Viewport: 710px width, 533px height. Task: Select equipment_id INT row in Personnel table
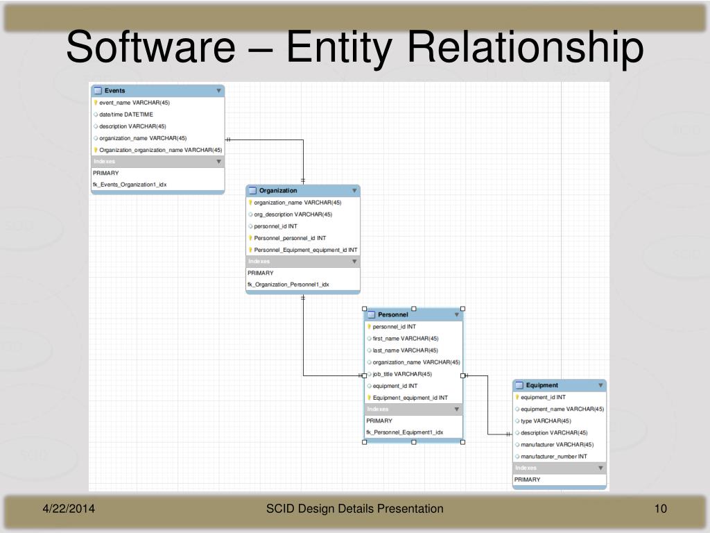tap(395, 386)
